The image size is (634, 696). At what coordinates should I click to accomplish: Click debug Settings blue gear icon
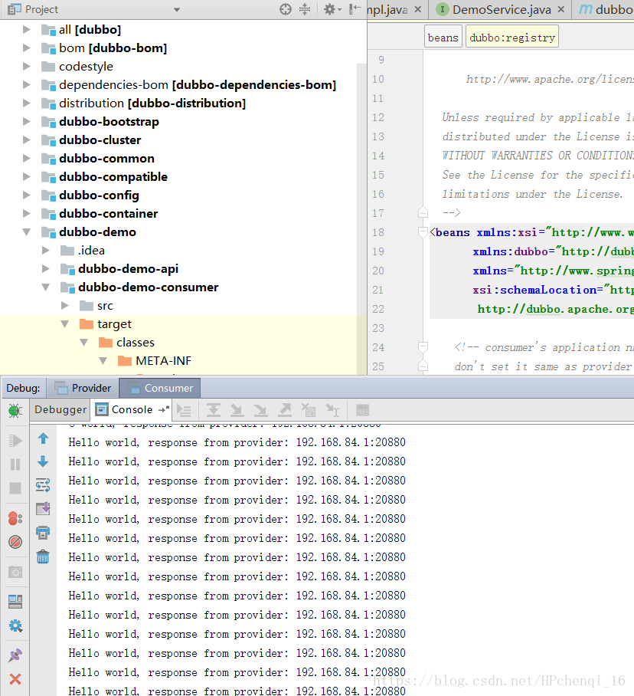coord(15,626)
